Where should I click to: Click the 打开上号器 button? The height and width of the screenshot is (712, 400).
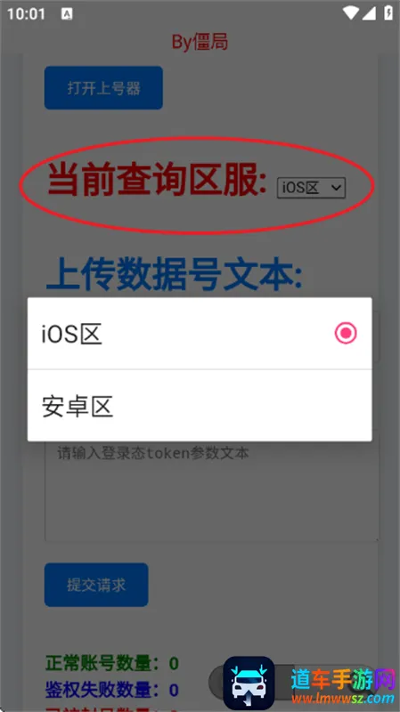[x=103, y=87]
